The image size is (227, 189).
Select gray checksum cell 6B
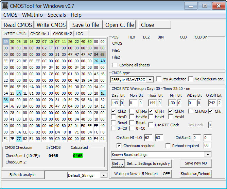[x=103, y=54]
